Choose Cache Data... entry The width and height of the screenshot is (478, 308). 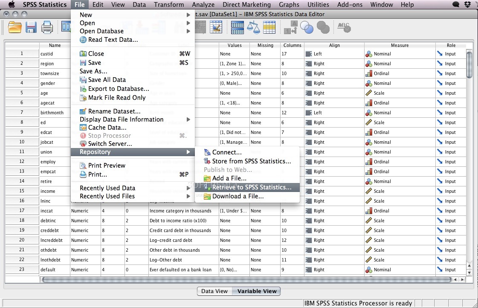(133, 128)
